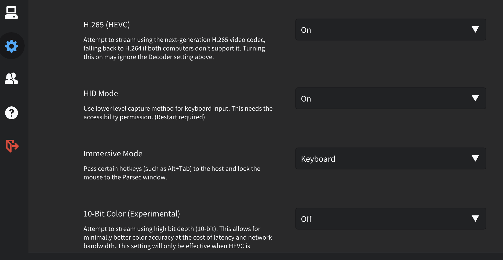Expand the Immersive Mode dropdown arrow

(475, 158)
